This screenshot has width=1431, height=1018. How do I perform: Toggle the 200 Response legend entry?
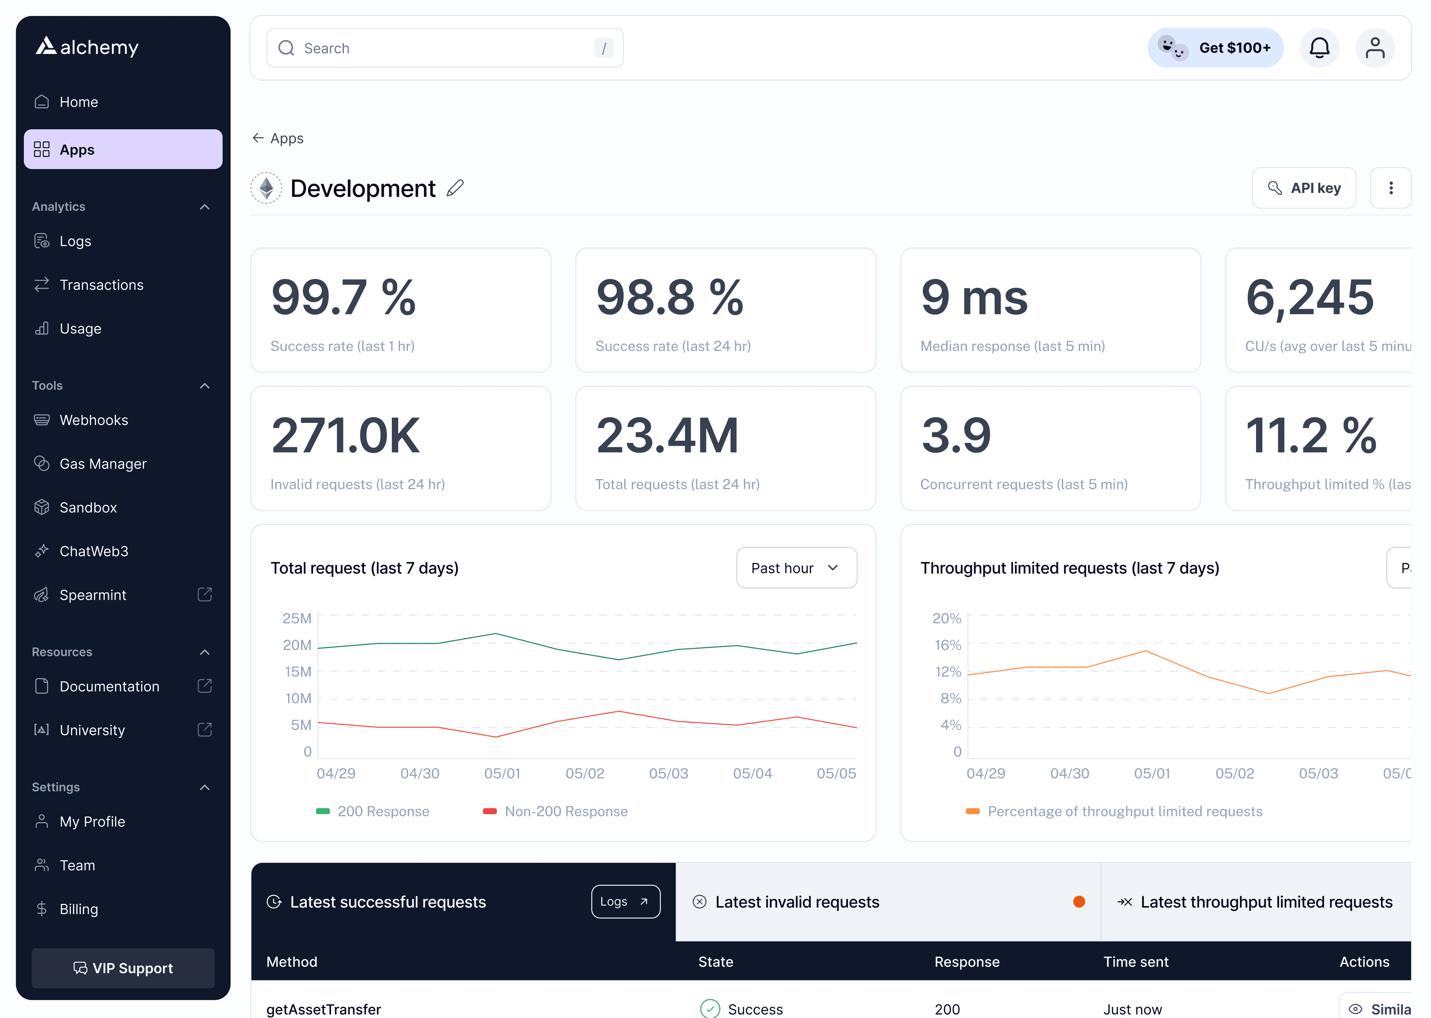click(373, 811)
